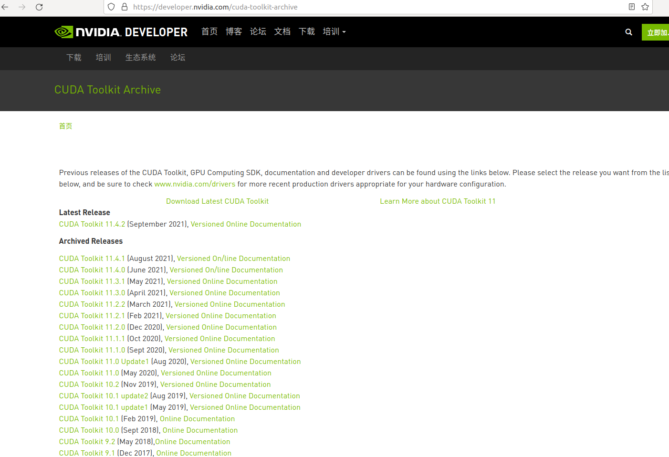Open CUDA Toolkit 11.2.2 link
This screenshot has width=669, height=457.
pos(92,304)
